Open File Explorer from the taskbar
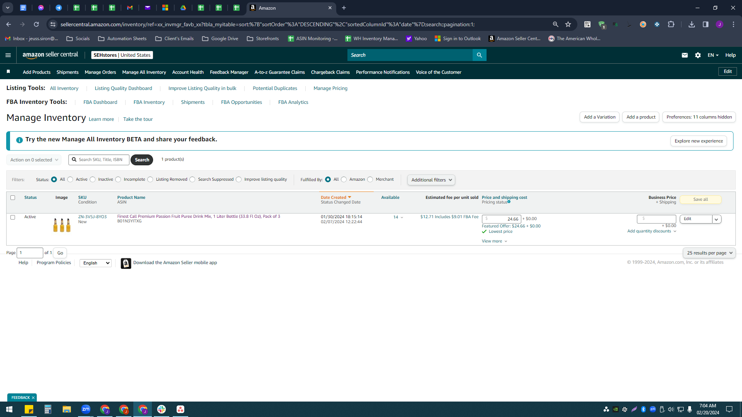 [x=67, y=409]
